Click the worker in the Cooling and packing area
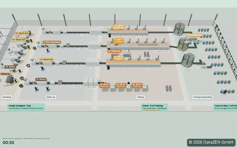This screenshot has width=237, height=148. 225,92
